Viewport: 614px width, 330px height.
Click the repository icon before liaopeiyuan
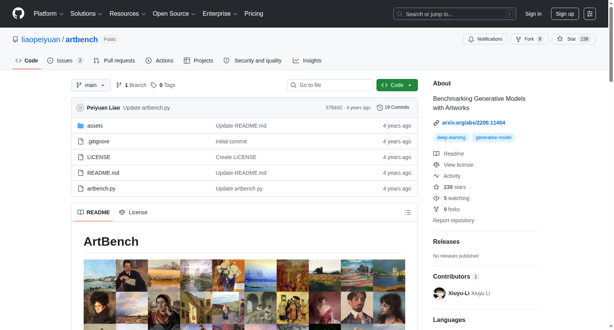click(15, 39)
